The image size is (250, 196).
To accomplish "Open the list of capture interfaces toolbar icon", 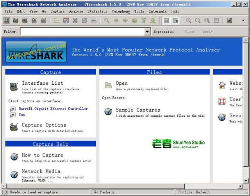I will tap(7, 21).
